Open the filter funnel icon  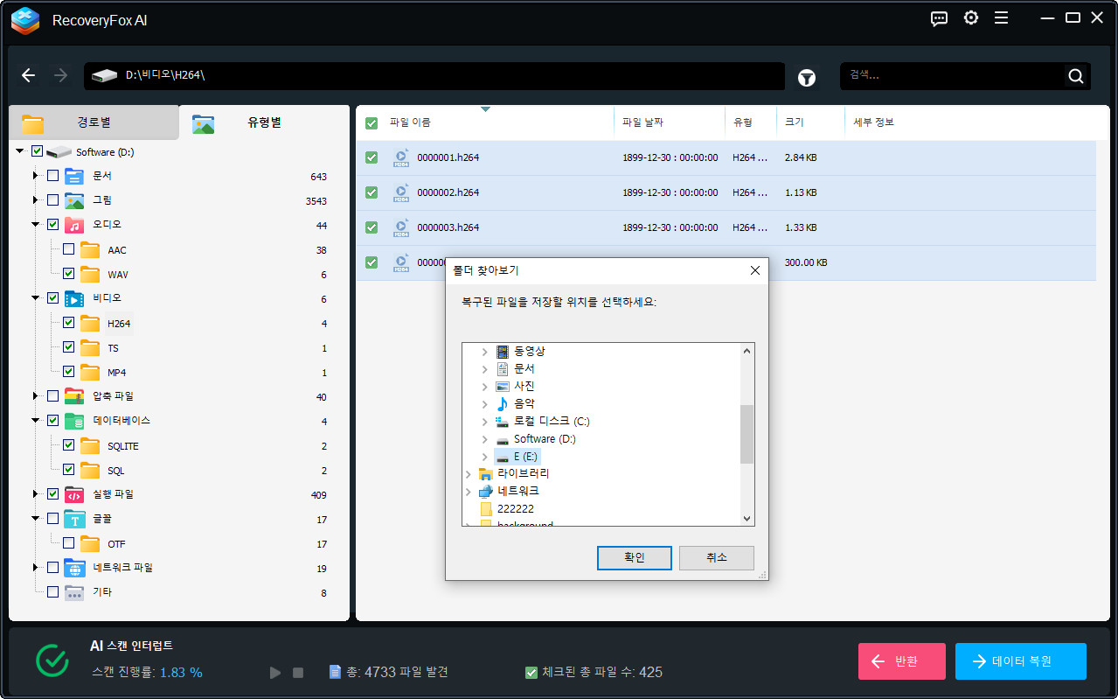click(x=806, y=78)
